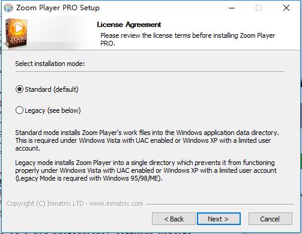Click the 'Select installation mode:' label

pos(50,64)
